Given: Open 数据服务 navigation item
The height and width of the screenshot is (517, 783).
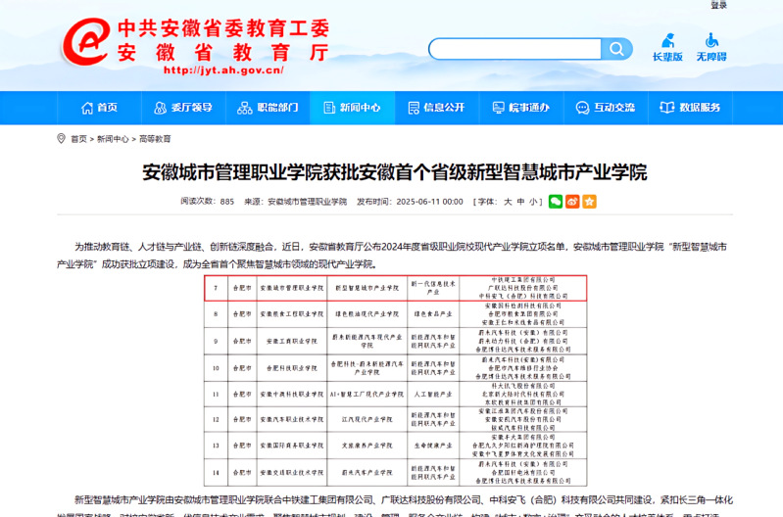Looking at the screenshot, I should pos(690,108).
